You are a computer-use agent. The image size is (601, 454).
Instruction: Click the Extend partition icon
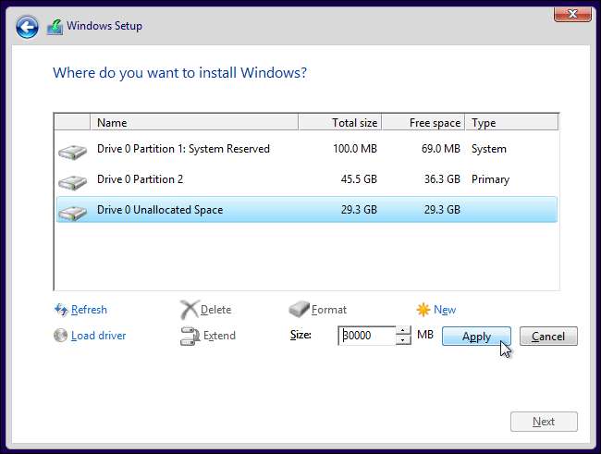189,336
